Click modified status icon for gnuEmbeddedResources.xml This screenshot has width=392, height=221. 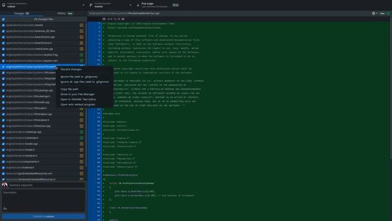[81, 174]
